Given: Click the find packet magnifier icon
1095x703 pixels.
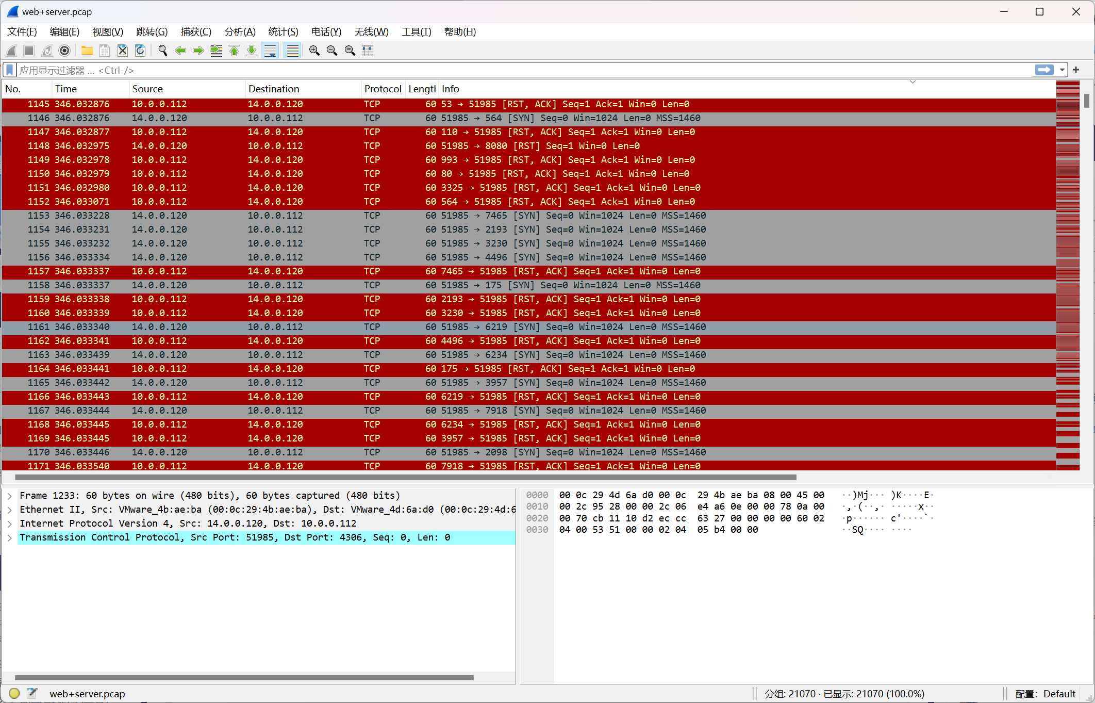Looking at the screenshot, I should click(162, 51).
